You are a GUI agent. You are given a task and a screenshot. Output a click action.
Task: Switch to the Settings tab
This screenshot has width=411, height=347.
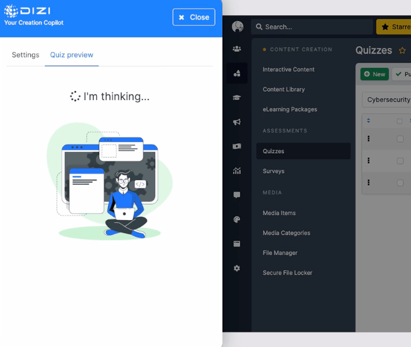tap(26, 55)
